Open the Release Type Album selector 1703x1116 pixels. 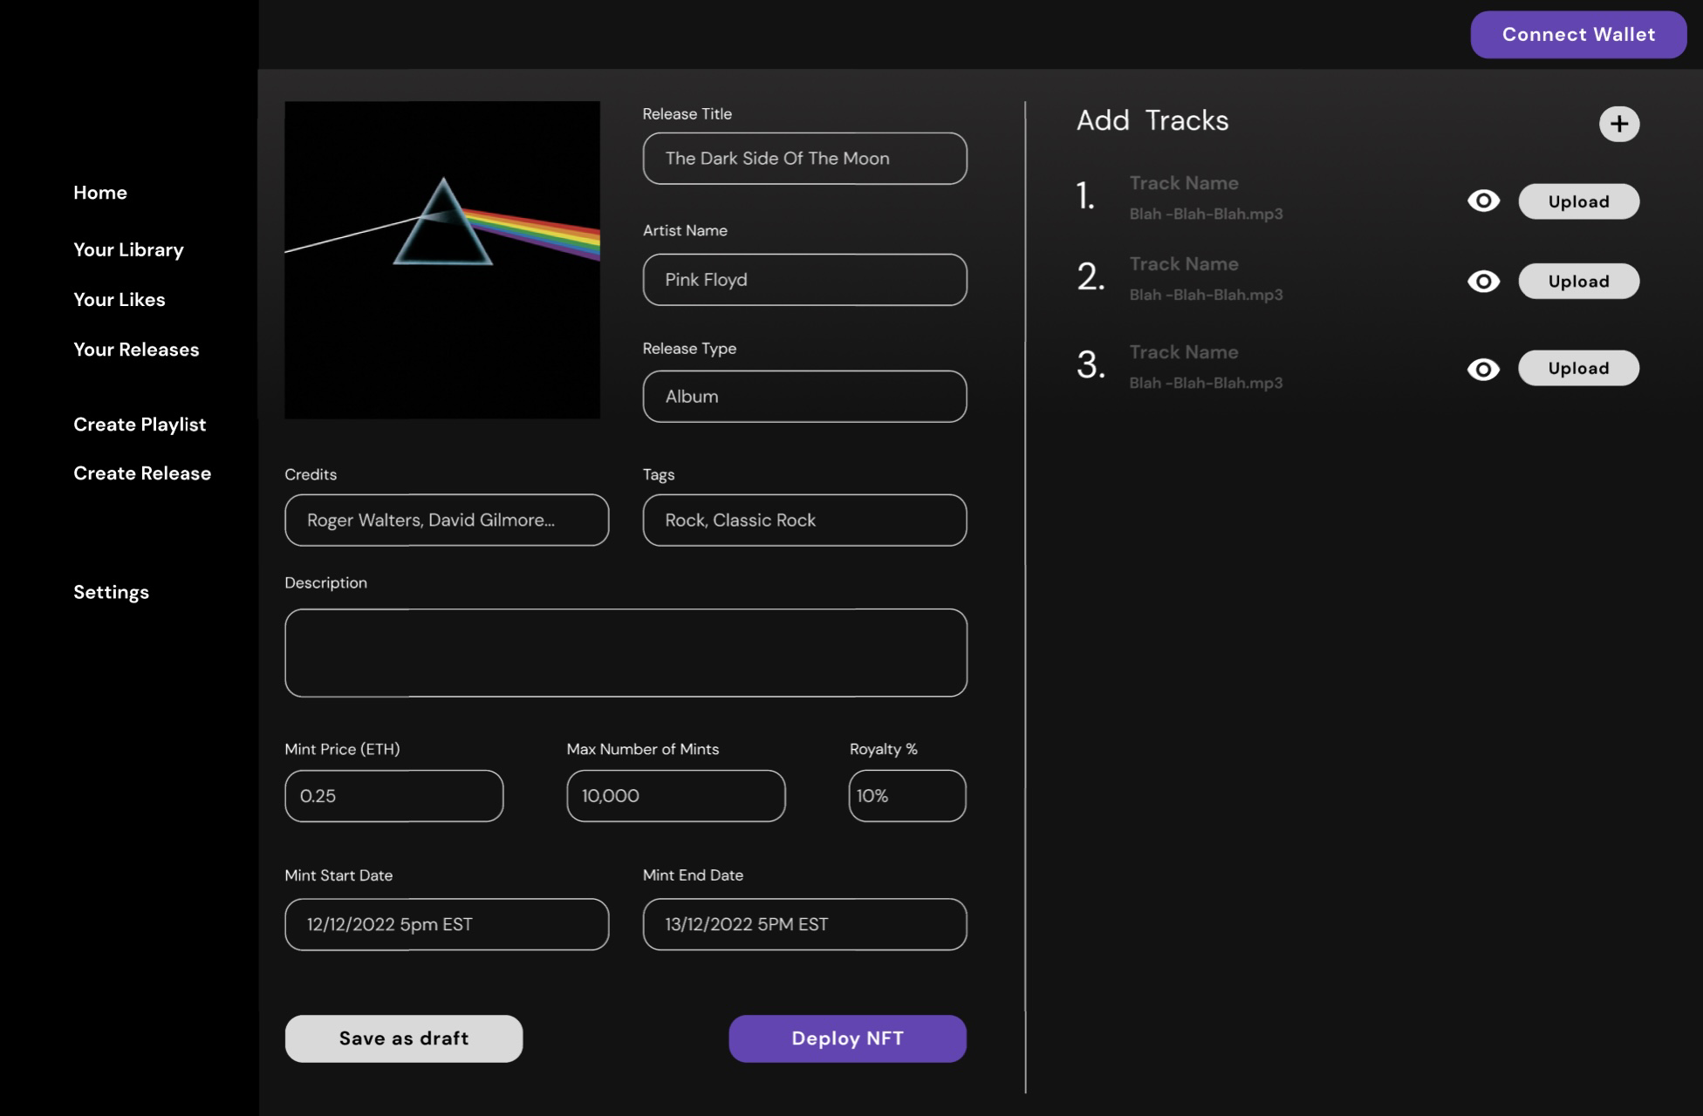[804, 396]
